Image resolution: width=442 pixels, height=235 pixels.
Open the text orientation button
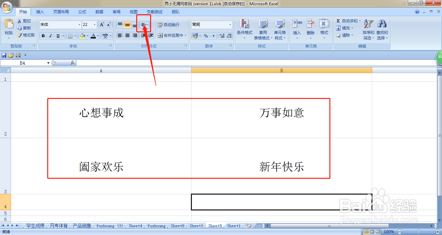pyautogui.click(x=144, y=25)
